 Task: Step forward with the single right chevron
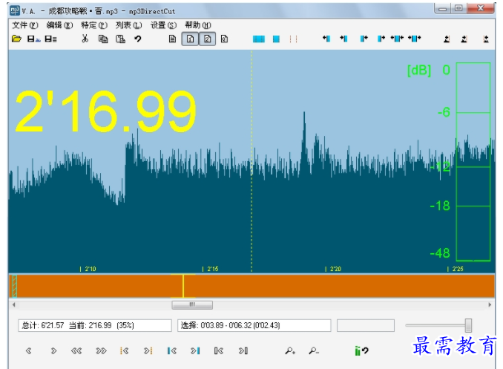(53, 350)
